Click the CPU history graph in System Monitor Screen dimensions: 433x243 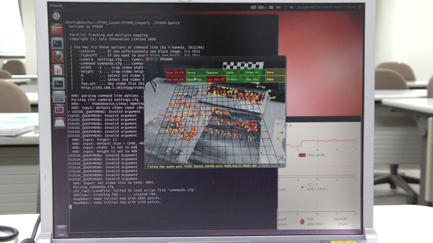click(322, 142)
